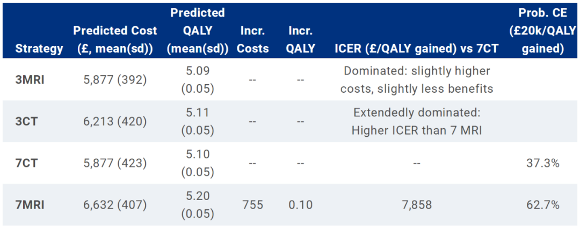Select the Incr. Costs column header
The width and height of the screenshot is (580, 229).
(x=252, y=40)
